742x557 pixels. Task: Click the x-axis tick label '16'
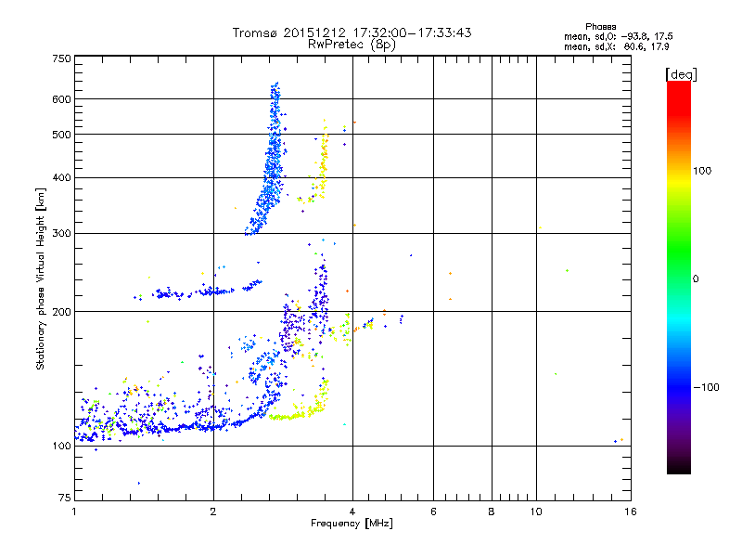(x=631, y=512)
